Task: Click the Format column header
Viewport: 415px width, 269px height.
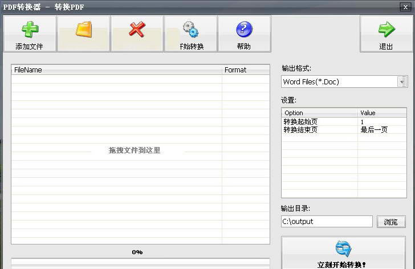Action: [246, 70]
